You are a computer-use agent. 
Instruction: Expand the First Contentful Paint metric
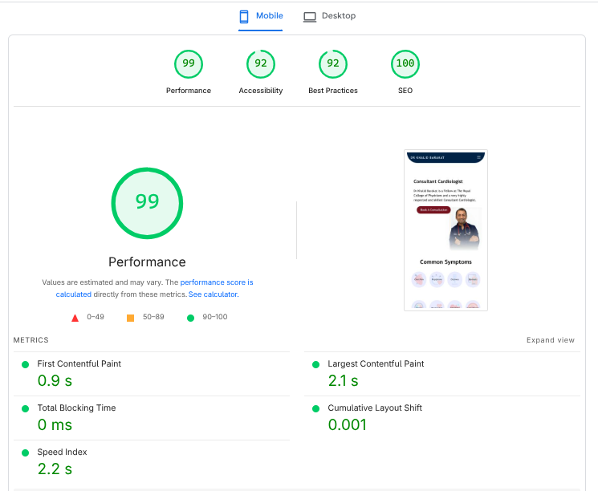click(x=79, y=364)
